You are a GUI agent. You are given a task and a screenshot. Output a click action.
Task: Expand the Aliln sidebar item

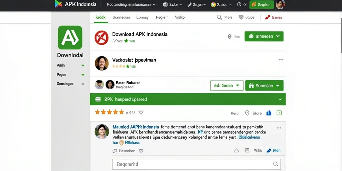tap(70, 65)
